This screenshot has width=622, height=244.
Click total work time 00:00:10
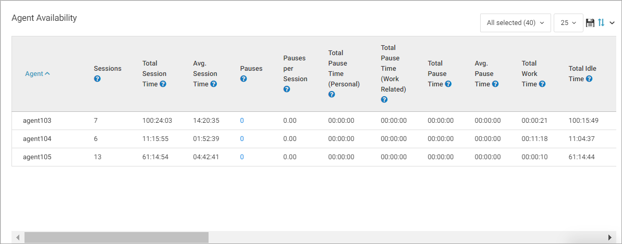point(534,157)
